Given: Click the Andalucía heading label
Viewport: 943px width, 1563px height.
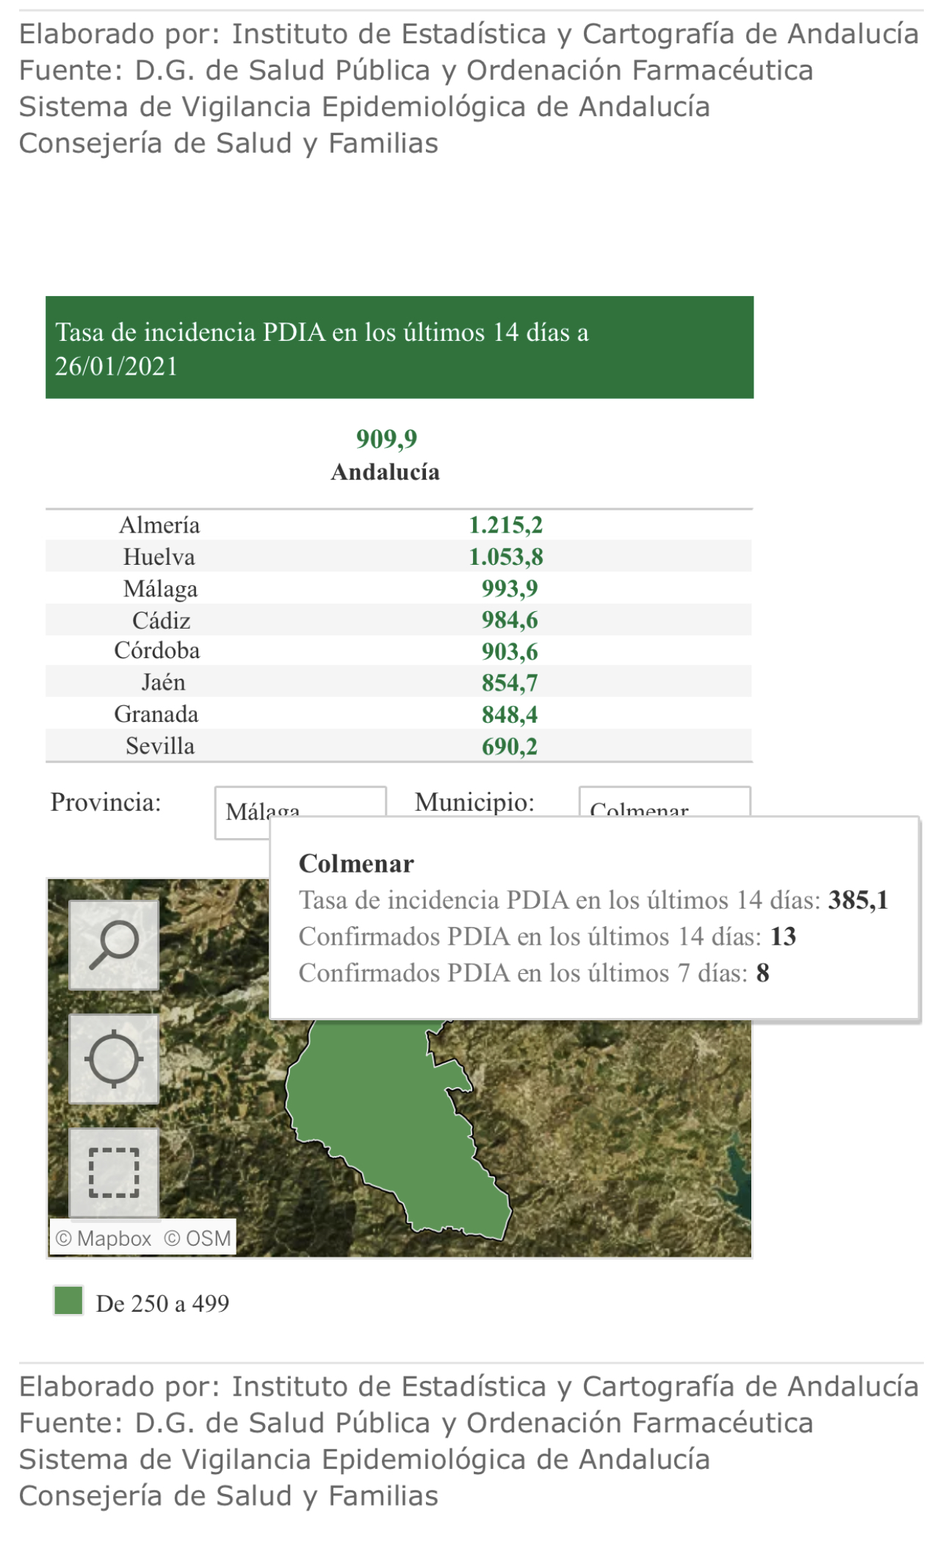Looking at the screenshot, I should 386,472.
